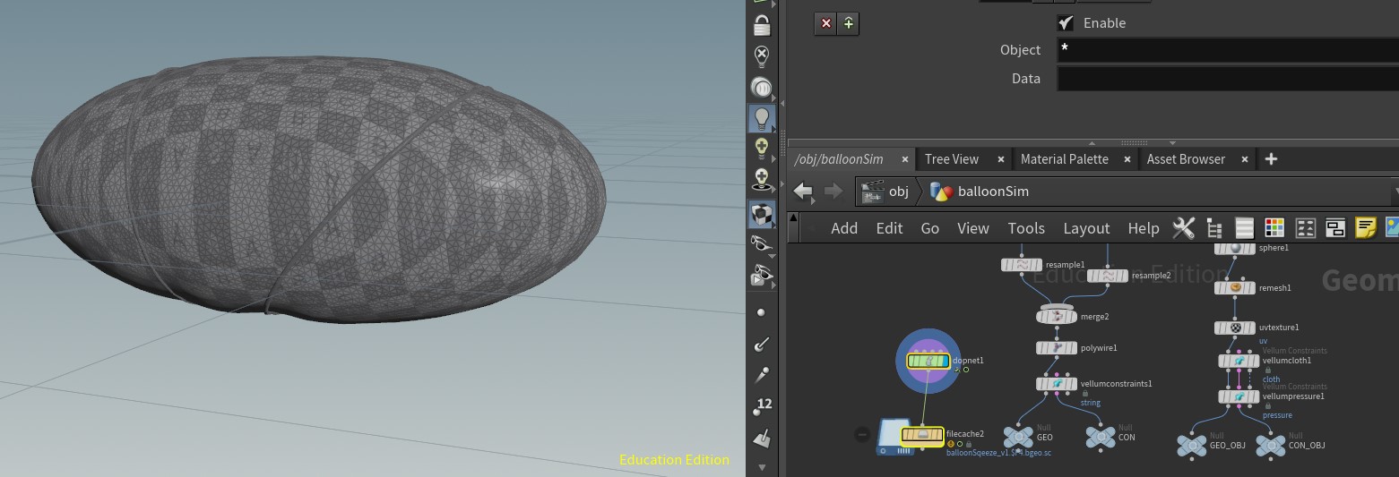The height and width of the screenshot is (477, 1399).
Task: Switch to the Material Palette tab
Action: point(1064,159)
